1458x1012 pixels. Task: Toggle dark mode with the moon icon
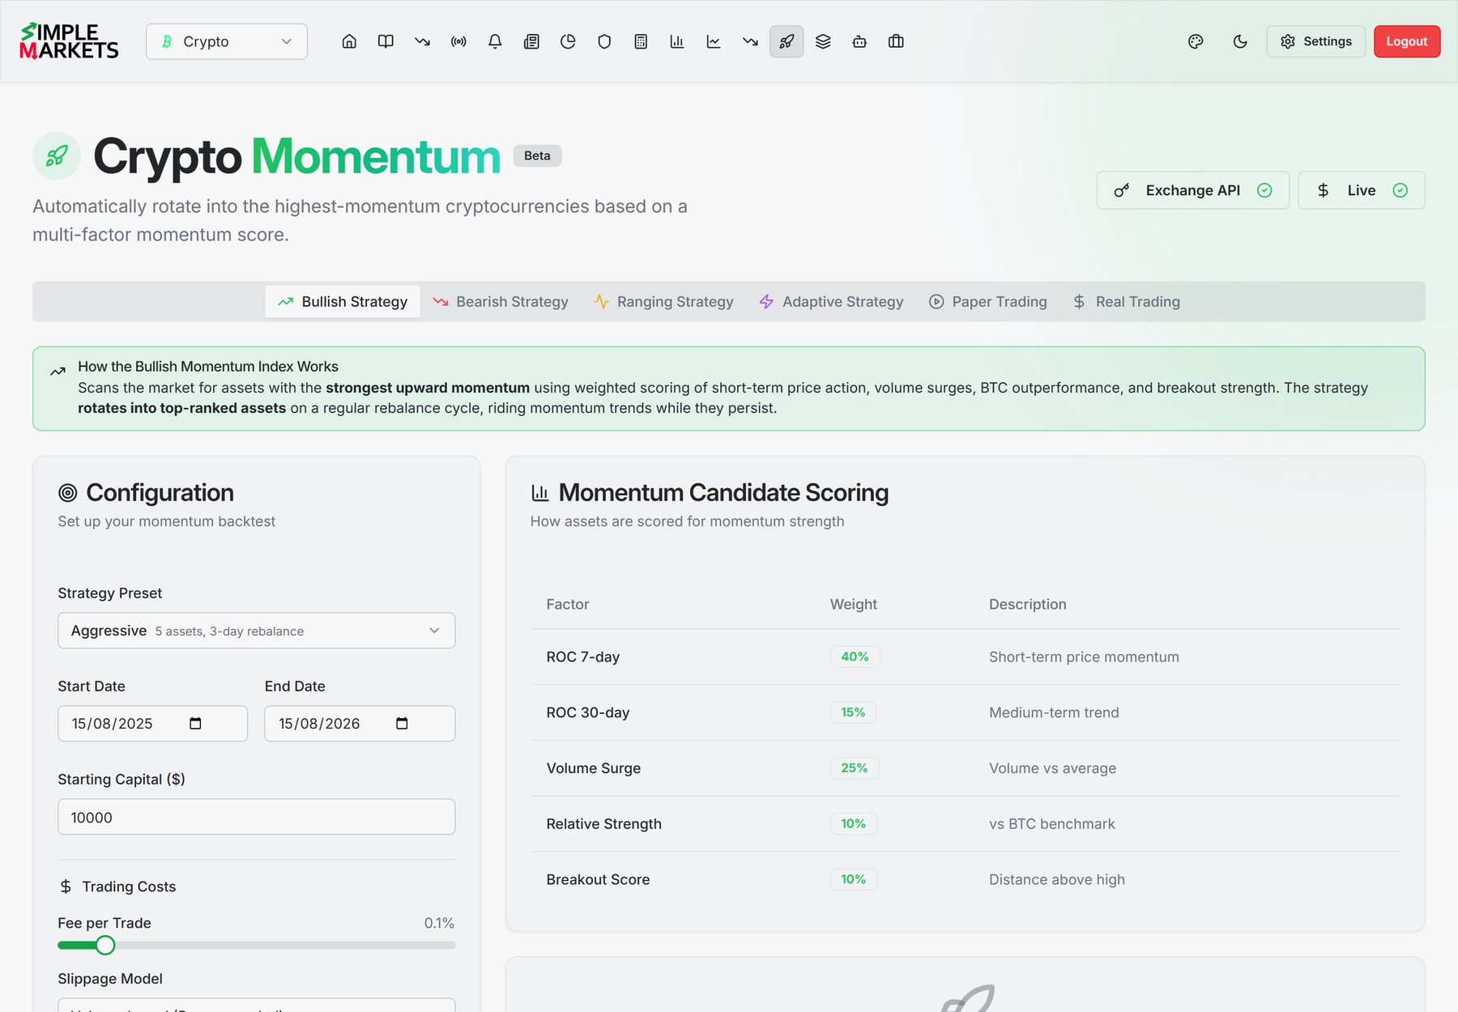(x=1240, y=41)
